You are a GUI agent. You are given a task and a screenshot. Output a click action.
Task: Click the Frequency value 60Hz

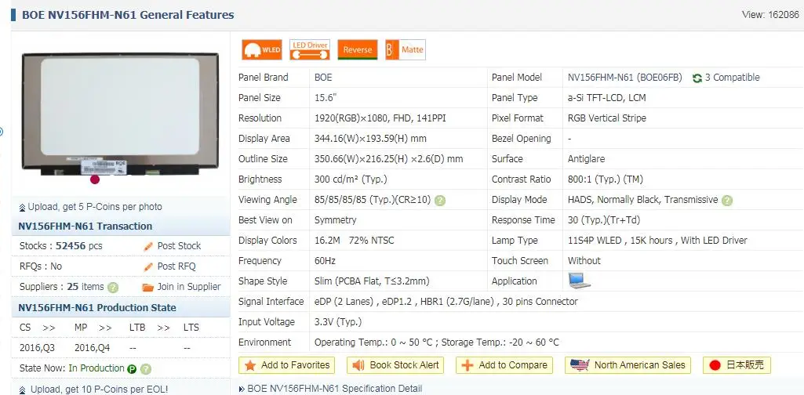325,261
